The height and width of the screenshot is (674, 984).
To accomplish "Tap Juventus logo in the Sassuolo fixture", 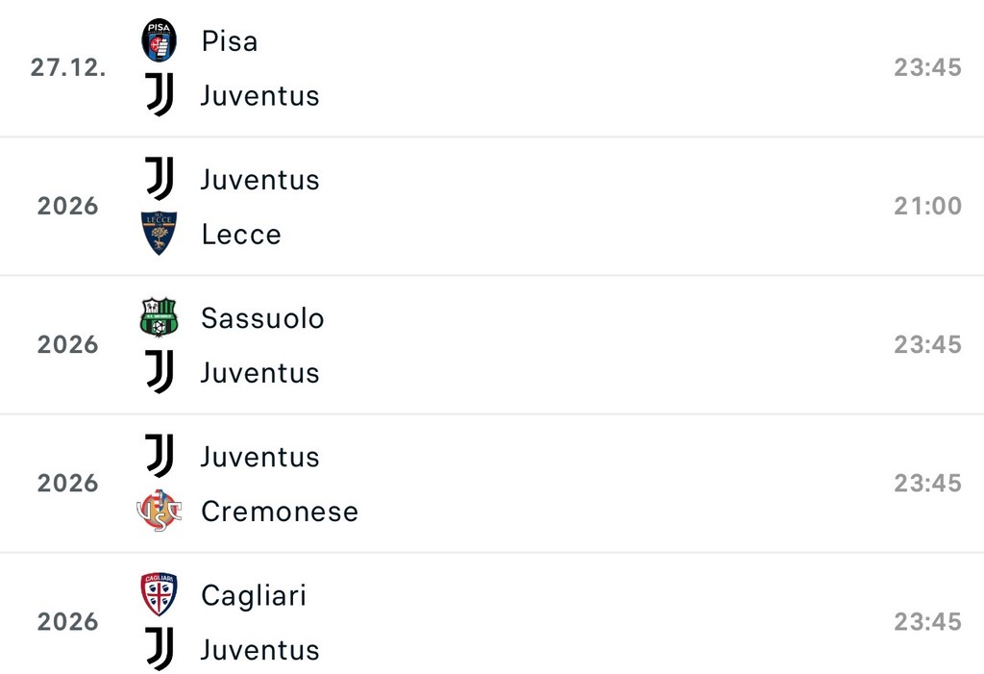I will 160,372.
